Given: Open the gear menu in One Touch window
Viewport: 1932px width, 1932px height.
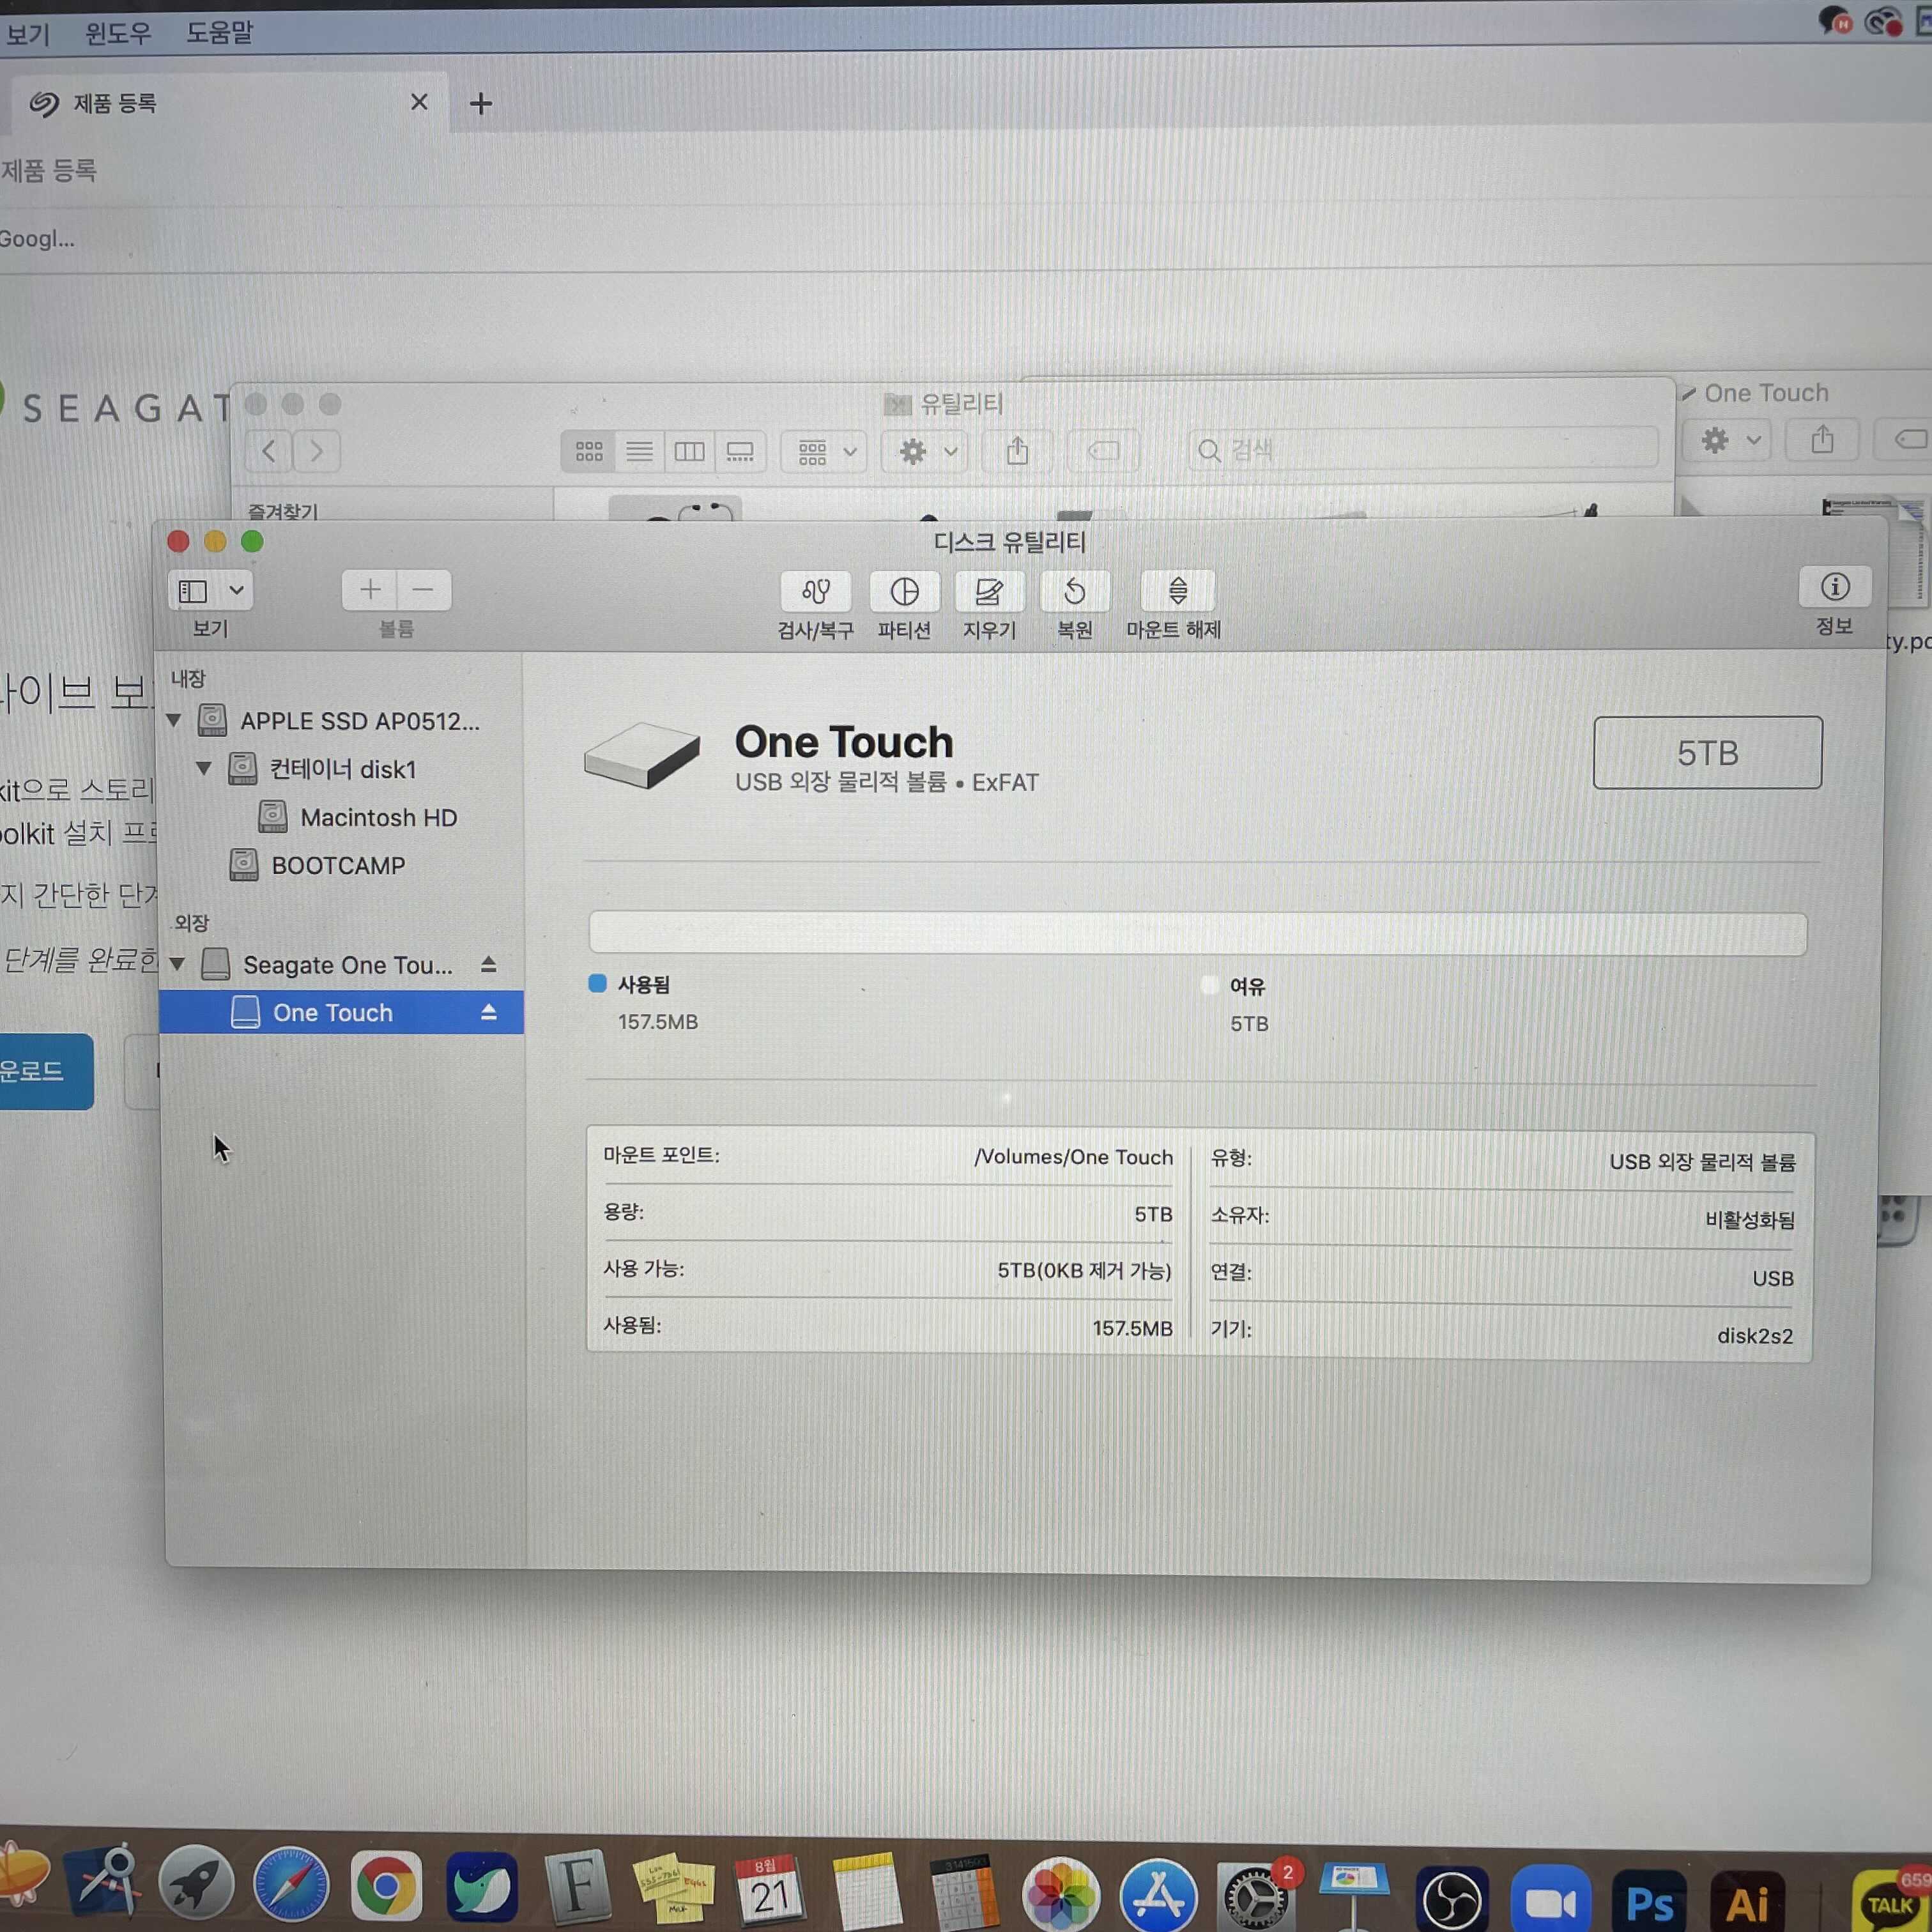Looking at the screenshot, I should [x=1728, y=440].
